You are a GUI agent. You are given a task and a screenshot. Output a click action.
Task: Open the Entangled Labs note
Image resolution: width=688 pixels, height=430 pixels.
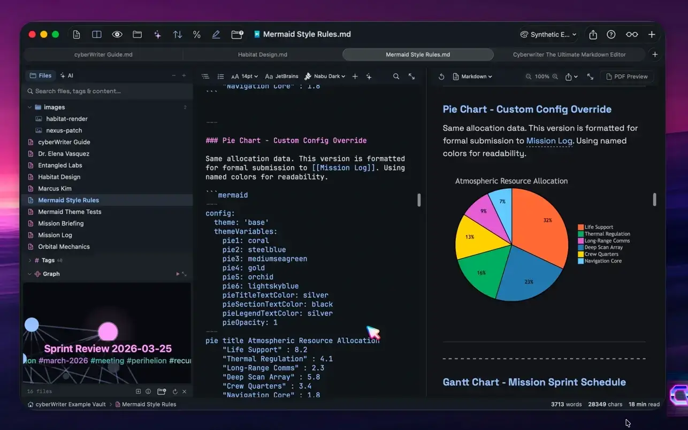coord(60,165)
